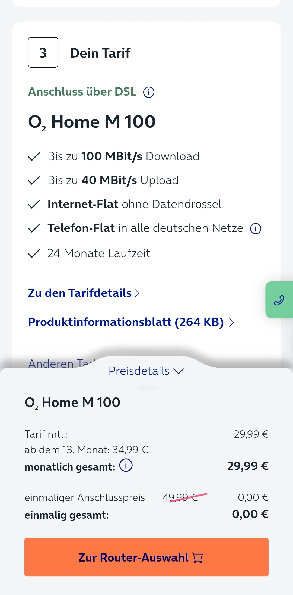Click chevron after Zu den Tarifdetails
The height and width of the screenshot is (595, 293).
tap(137, 293)
